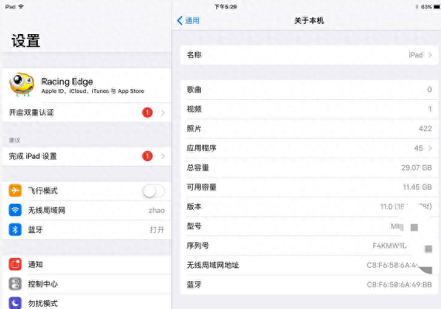Image resolution: width=441 pixels, height=309 pixels.
Task: Expand chevron beside 开启双重认证
Action: pos(163,112)
